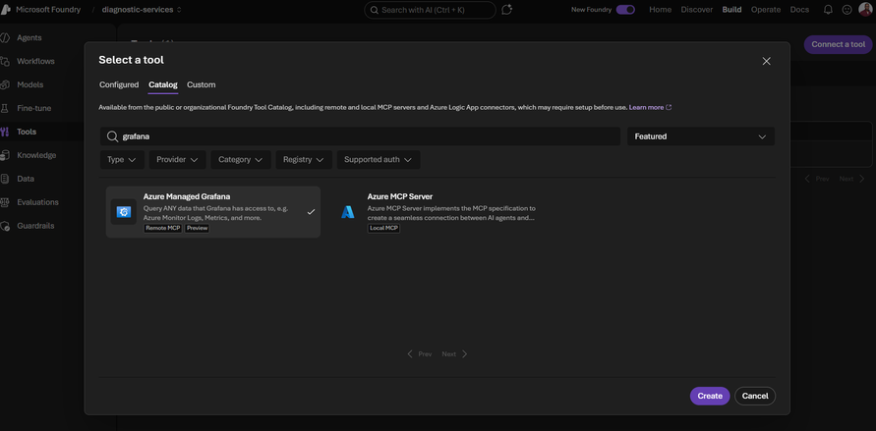Click the Preview tag on Grafana card
Screen dimensions: 876x431
(x=198, y=229)
